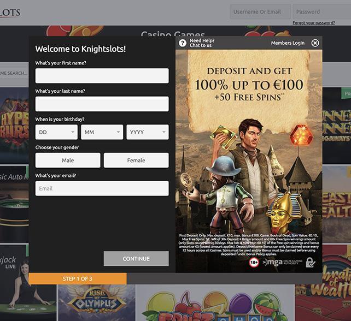
Task: Open the Beast of Wealth game thumbnail
Action: coord(337,204)
